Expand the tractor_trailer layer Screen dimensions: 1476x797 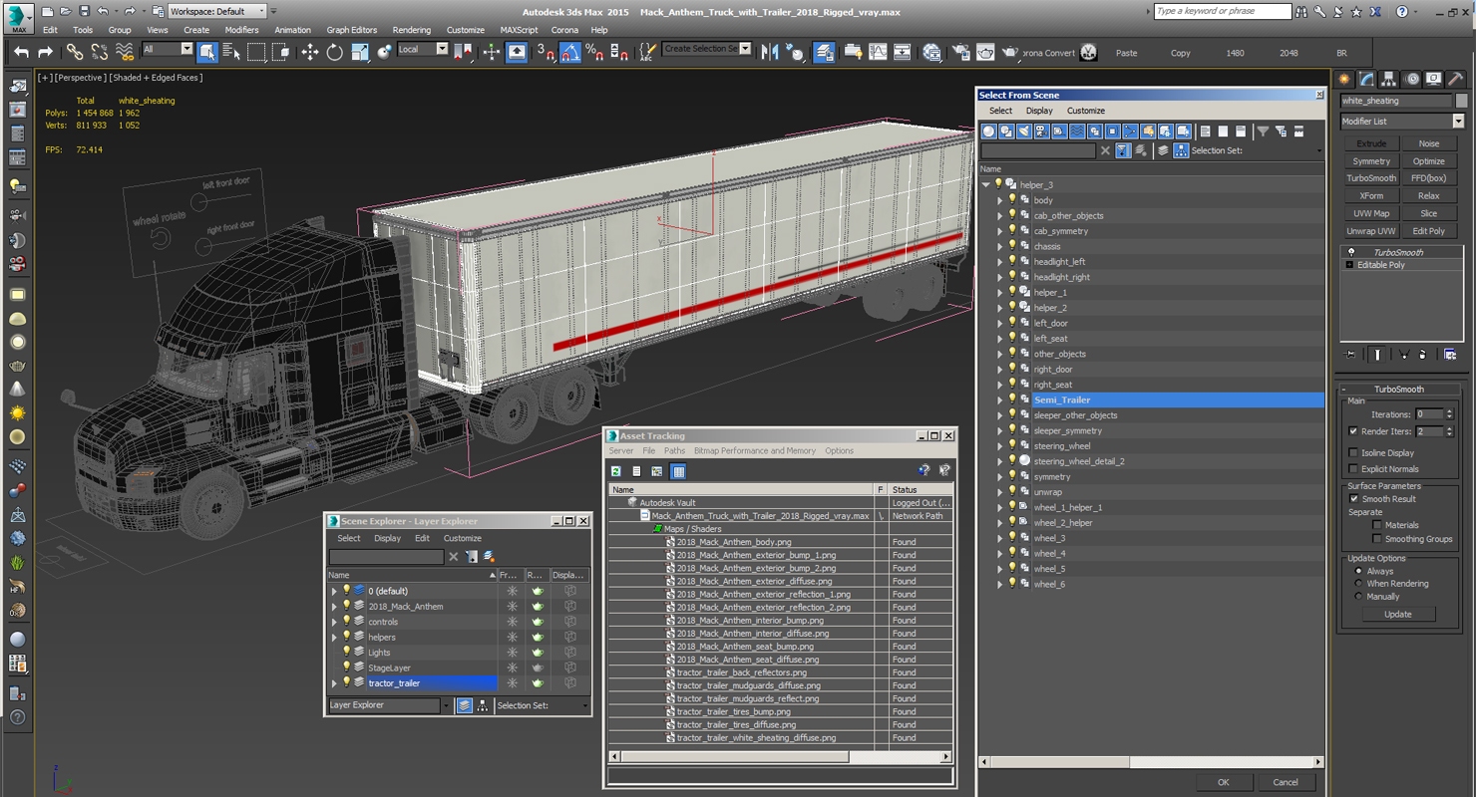pyautogui.click(x=334, y=683)
